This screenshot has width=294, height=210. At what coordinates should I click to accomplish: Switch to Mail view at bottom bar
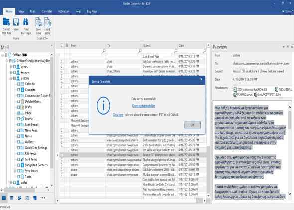(4, 198)
